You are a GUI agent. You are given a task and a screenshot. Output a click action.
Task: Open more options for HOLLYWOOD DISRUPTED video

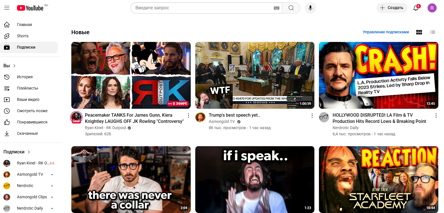pyautogui.click(x=436, y=116)
